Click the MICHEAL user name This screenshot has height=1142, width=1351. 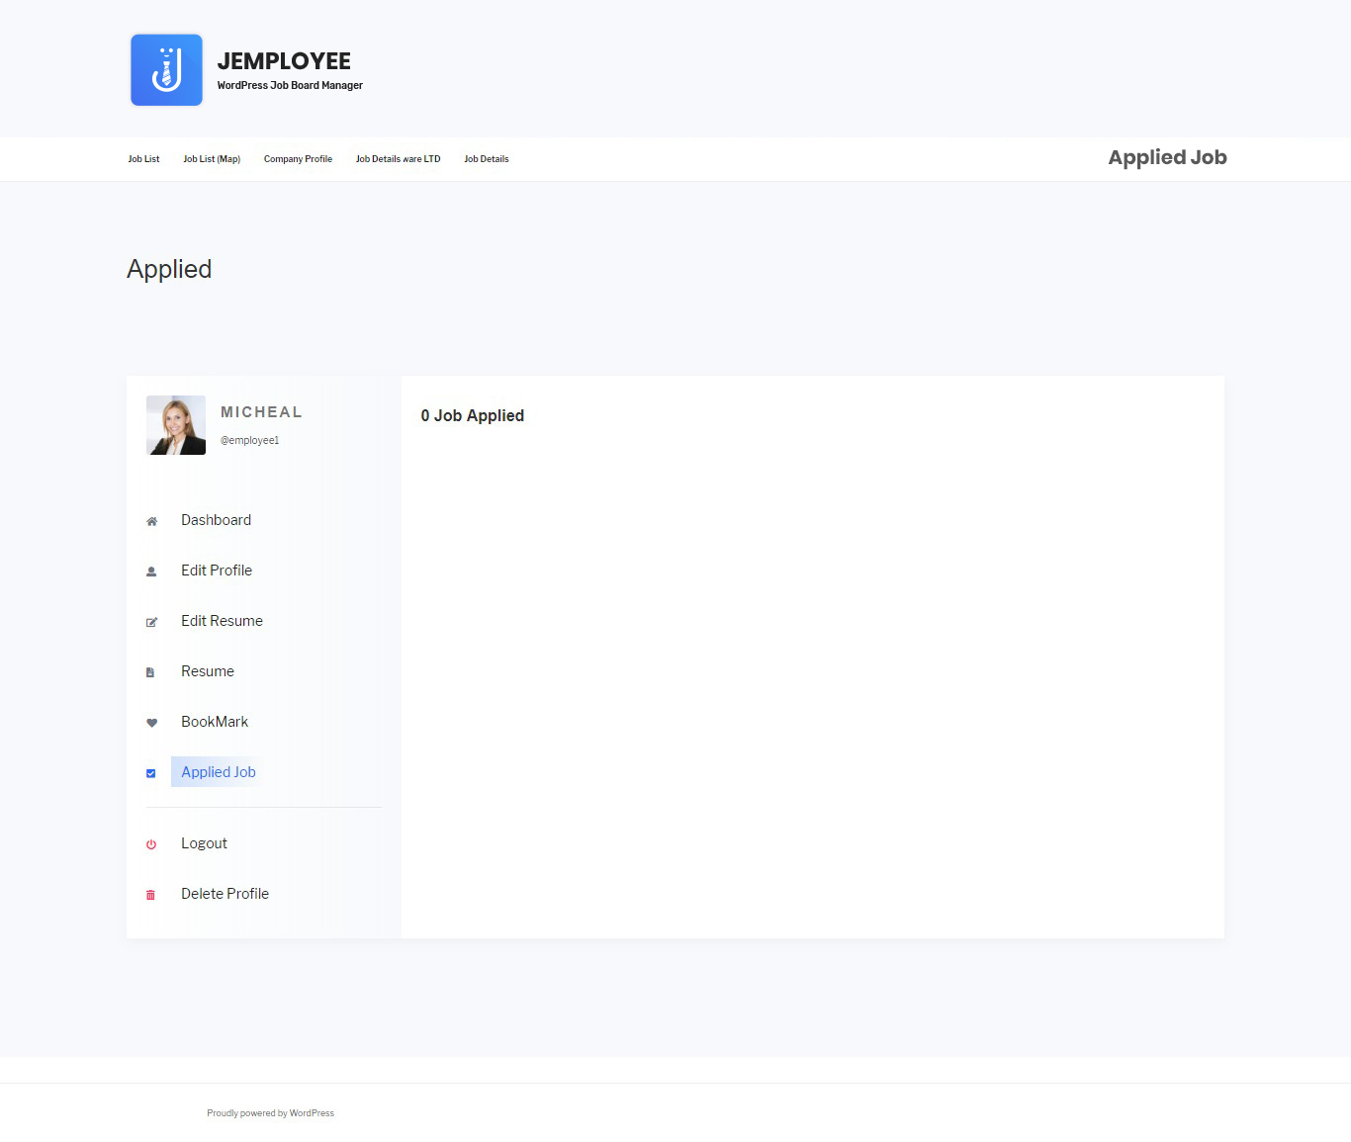click(x=261, y=412)
